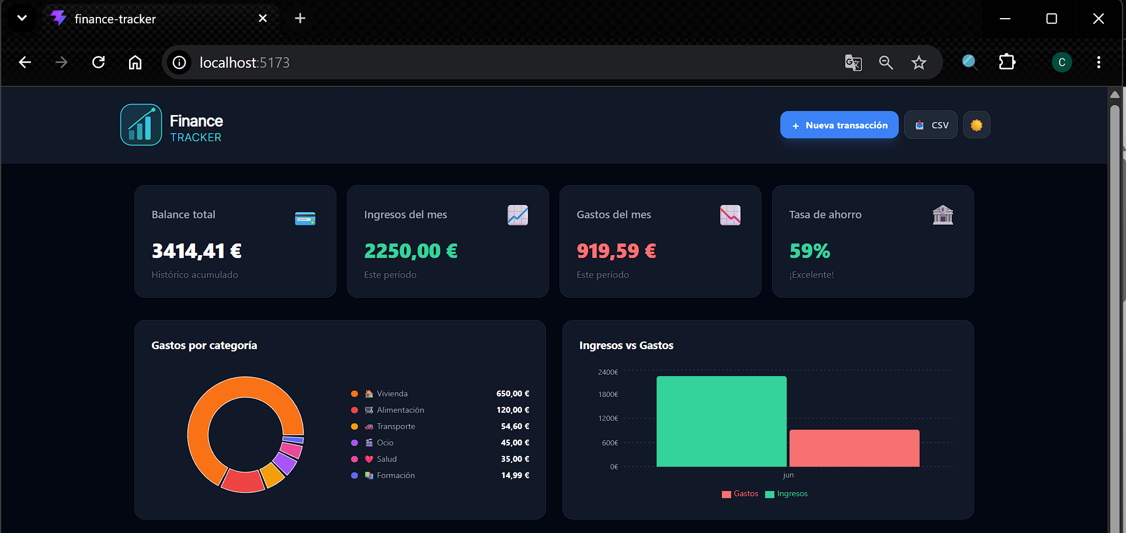This screenshot has width=1126, height=533.
Task: Click the 54,60 € Transporte amount
Action: coord(515,427)
